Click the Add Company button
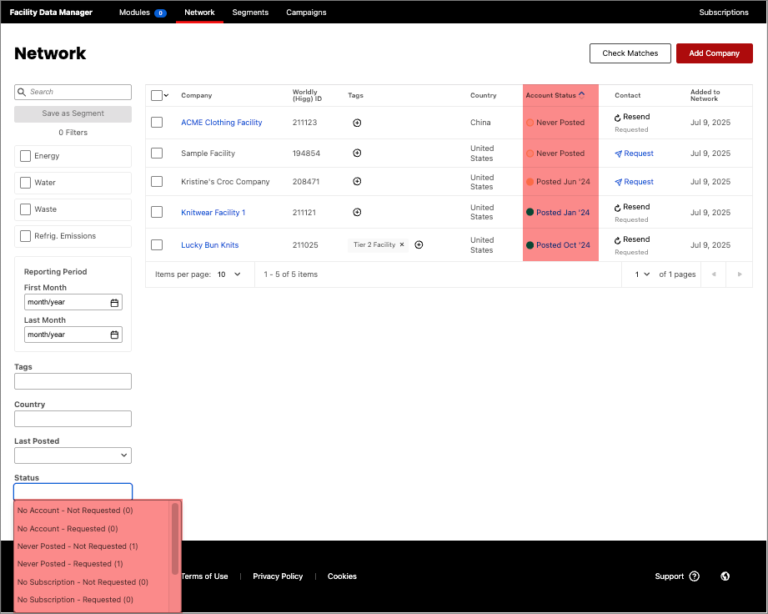Viewport: 768px width, 614px height. pos(714,53)
